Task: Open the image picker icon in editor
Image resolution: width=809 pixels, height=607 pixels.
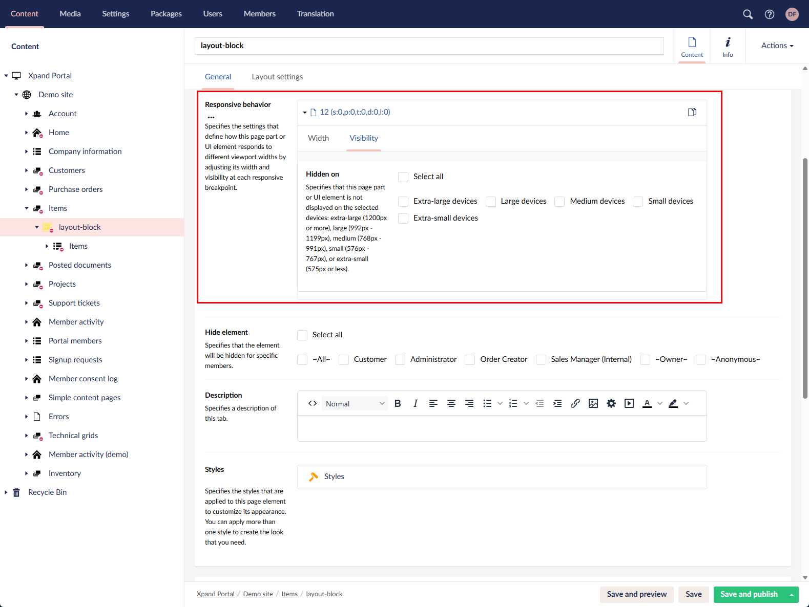Action: click(x=593, y=403)
